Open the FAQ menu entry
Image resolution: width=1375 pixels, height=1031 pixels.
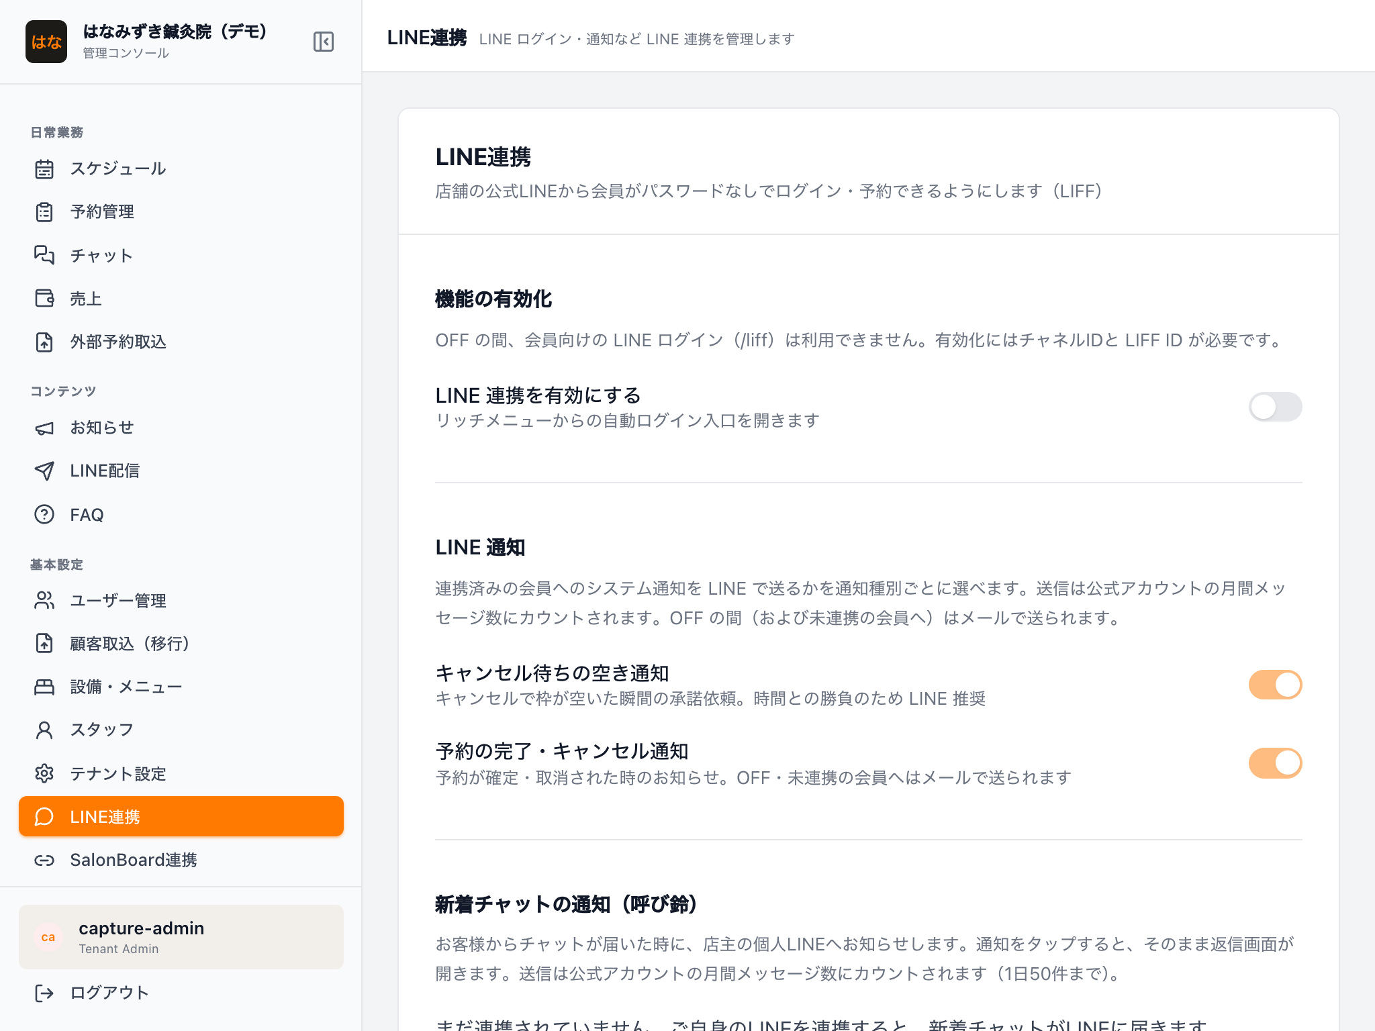pyautogui.click(x=181, y=514)
